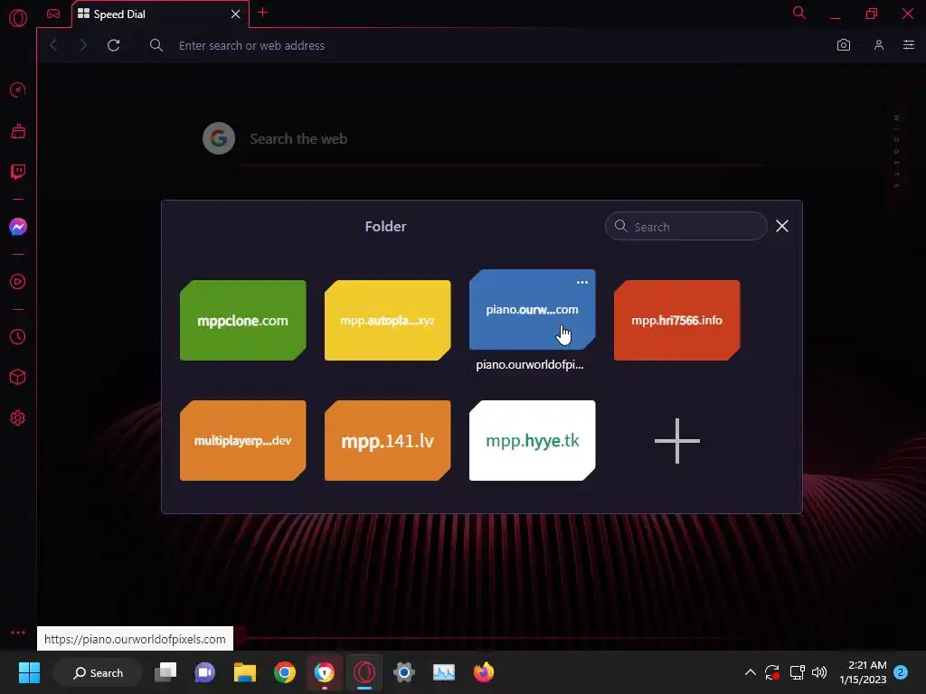This screenshot has height=694, width=926.
Task: Click the Folder title text
Action: [385, 227]
